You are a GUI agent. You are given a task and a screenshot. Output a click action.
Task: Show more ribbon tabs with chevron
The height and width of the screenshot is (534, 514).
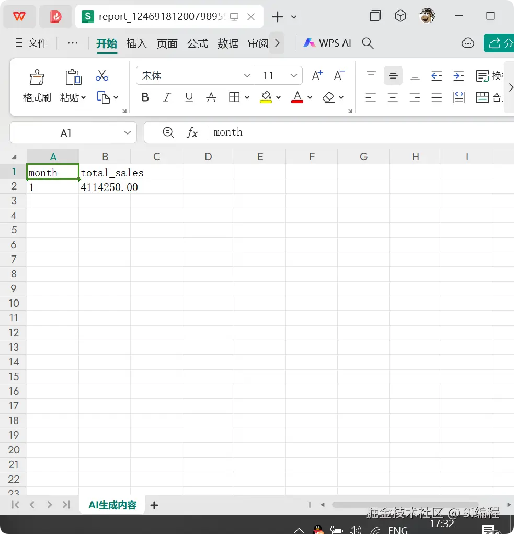(277, 43)
